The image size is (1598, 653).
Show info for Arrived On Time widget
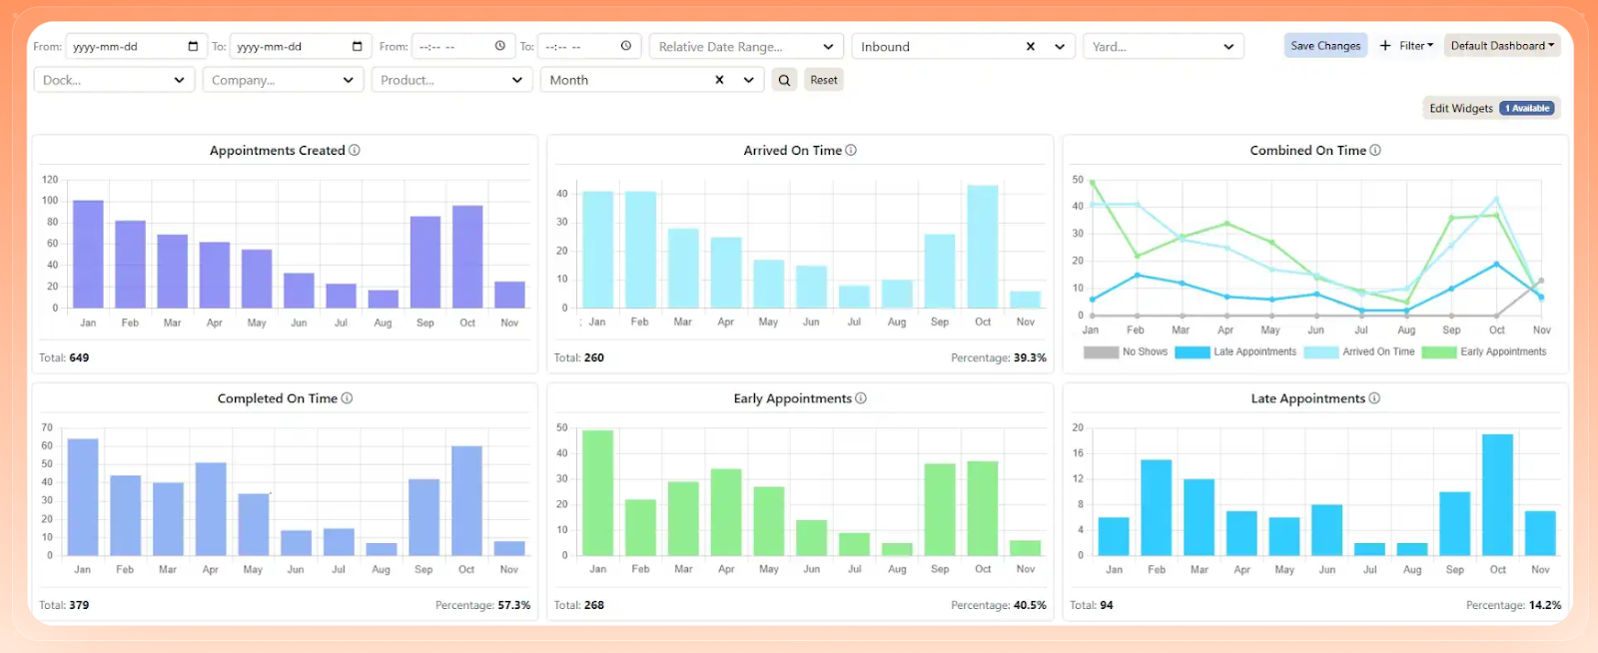(851, 151)
